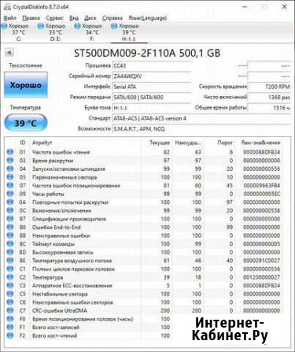The image size is (295, 352).
Task: Click status icon for attribute BB
Action: [x=10, y=235]
